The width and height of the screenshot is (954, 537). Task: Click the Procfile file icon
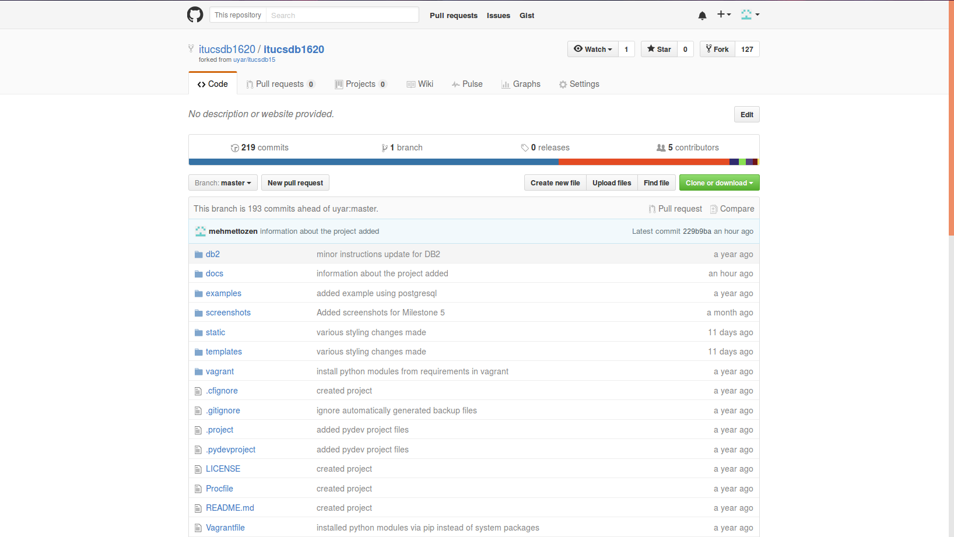pyautogui.click(x=198, y=489)
